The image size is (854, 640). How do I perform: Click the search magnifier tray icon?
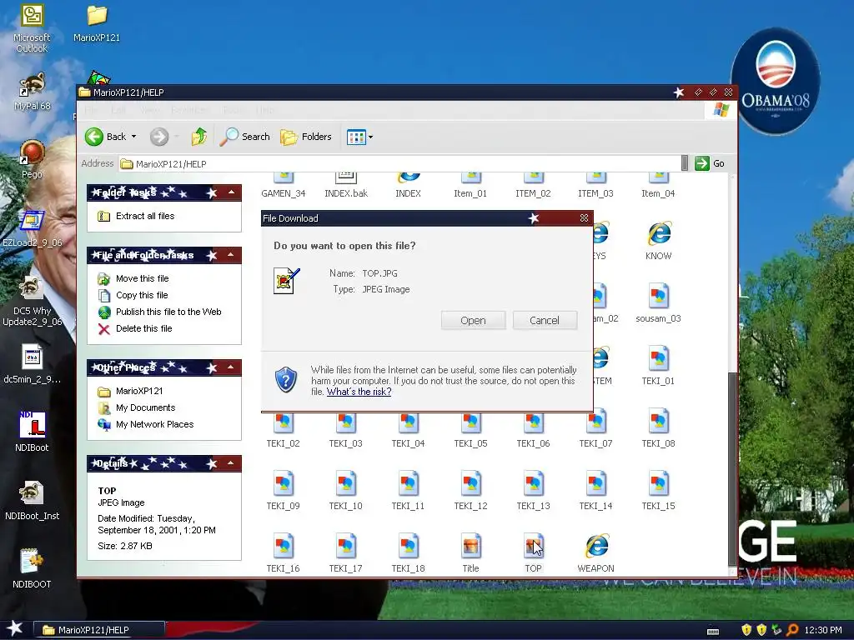792,630
